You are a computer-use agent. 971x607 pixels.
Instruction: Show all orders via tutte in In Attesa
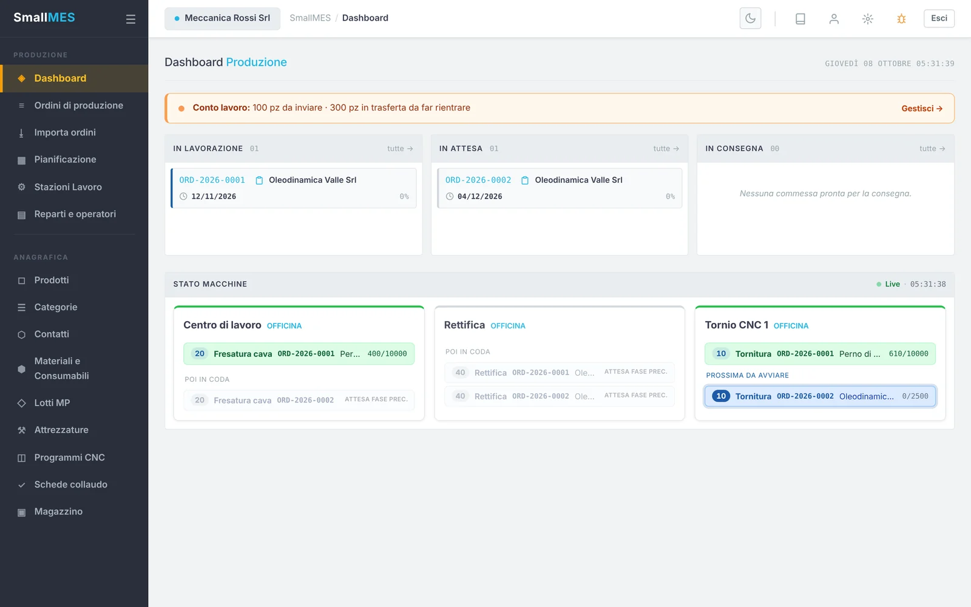(x=666, y=149)
